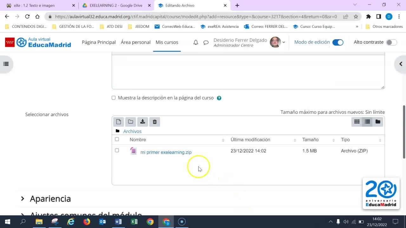Image resolution: width=406 pixels, height=228 pixels.
Task: Open the Chrome tab search dropdown
Action: click(355, 5)
